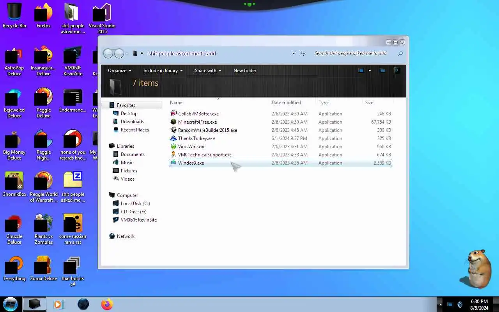This screenshot has width=499, height=312.
Task: Select the Minecraft4Free.exe file name
Action: pos(197,122)
